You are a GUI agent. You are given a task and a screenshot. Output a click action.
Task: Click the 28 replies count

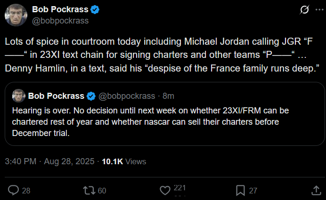pyautogui.click(x=26, y=191)
